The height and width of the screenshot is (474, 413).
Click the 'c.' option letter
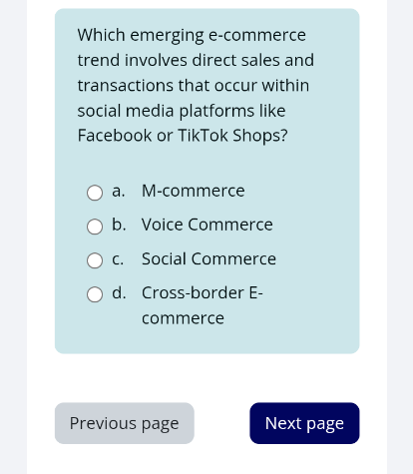click(x=118, y=258)
